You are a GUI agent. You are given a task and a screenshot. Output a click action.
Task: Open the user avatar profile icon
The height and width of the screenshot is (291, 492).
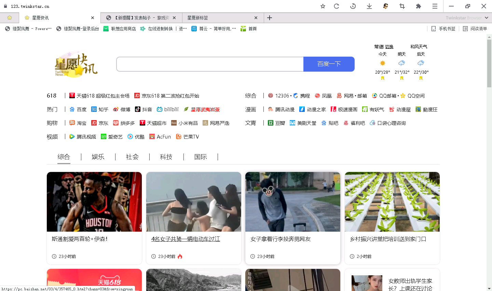(x=386, y=6)
